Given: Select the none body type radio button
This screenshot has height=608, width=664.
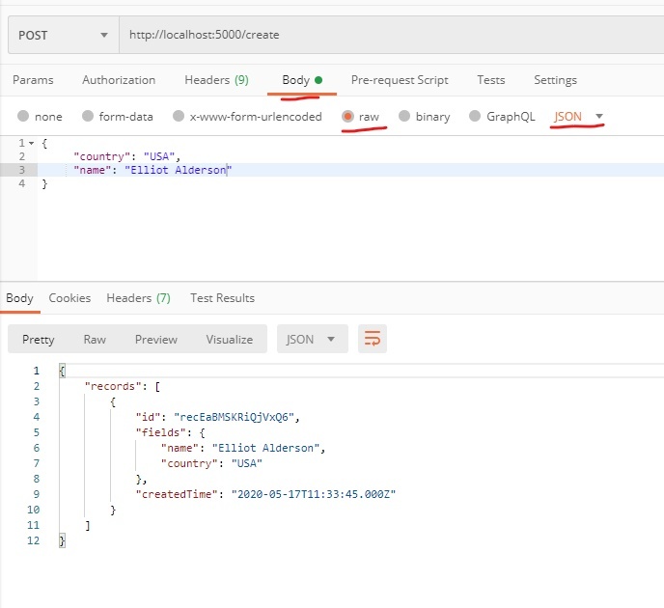Looking at the screenshot, I should click(x=23, y=117).
